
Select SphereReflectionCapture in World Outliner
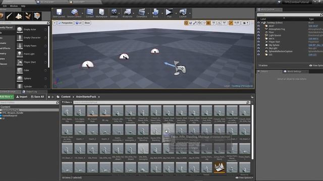pyautogui.click(x=281, y=51)
